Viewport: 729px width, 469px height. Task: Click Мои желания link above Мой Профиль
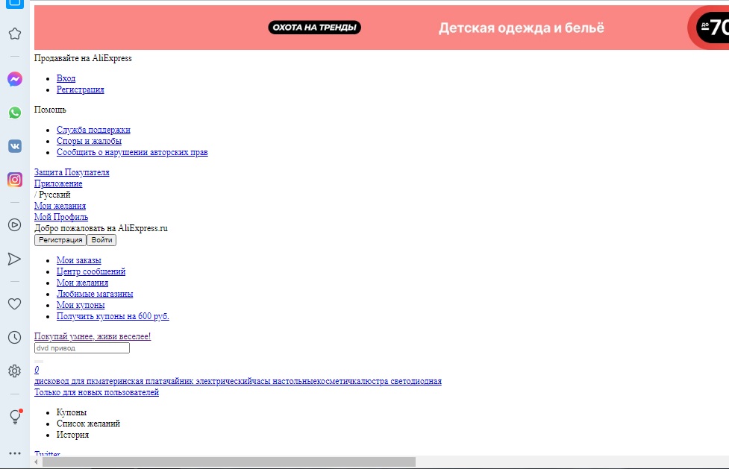click(x=60, y=206)
